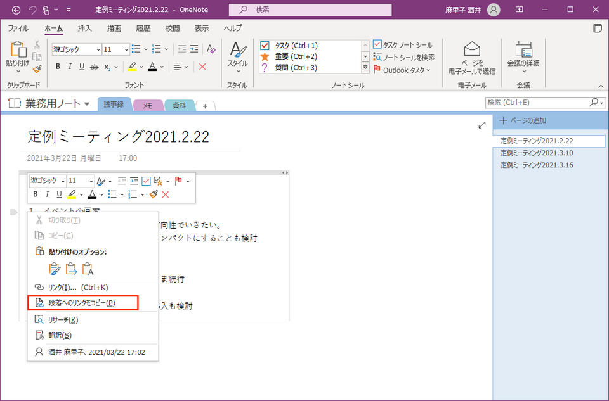Image resolution: width=609 pixels, height=401 pixels.
Task: Switch to the メモ section tab
Action: [x=148, y=106]
